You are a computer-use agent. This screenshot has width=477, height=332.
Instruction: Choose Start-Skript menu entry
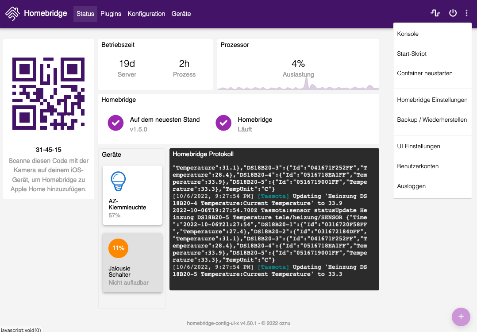(x=432, y=54)
